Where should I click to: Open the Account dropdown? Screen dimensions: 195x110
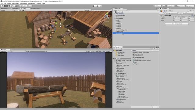[171, 6]
